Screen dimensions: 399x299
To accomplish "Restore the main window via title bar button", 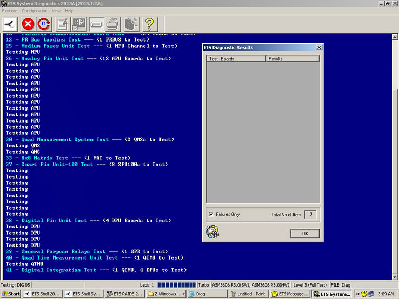I will tap(388, 3).
